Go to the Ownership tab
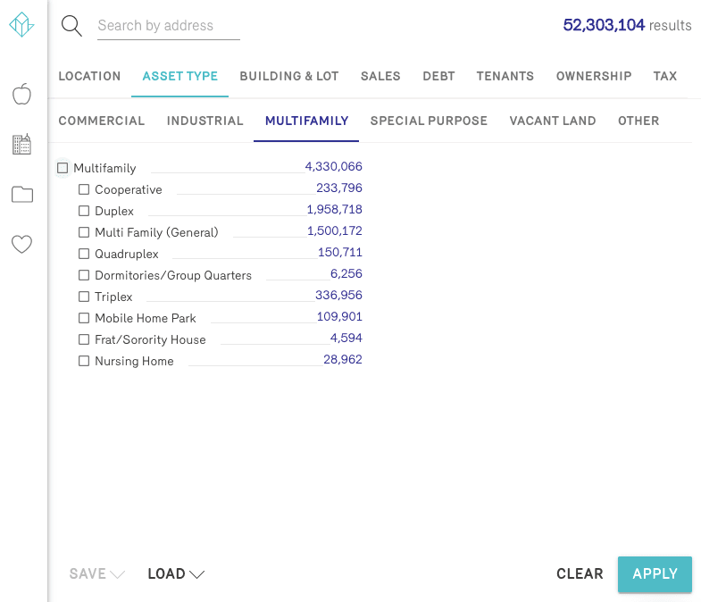701x602 pixels. (x=594, y=76)
